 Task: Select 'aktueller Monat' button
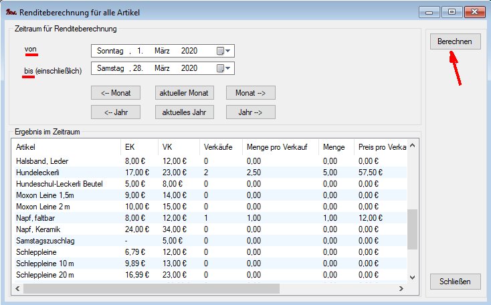(x=183, y=93)
